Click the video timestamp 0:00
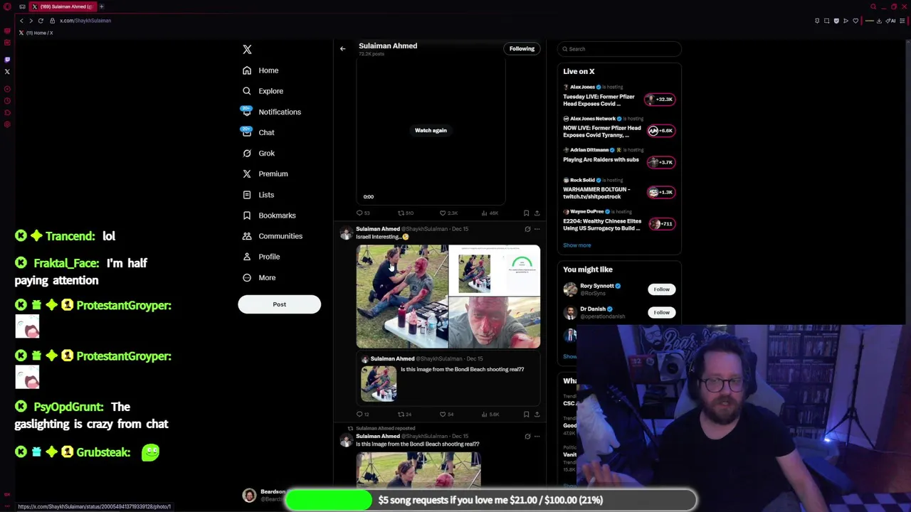This screenshot has height=512, width=911. pos(369,197)
